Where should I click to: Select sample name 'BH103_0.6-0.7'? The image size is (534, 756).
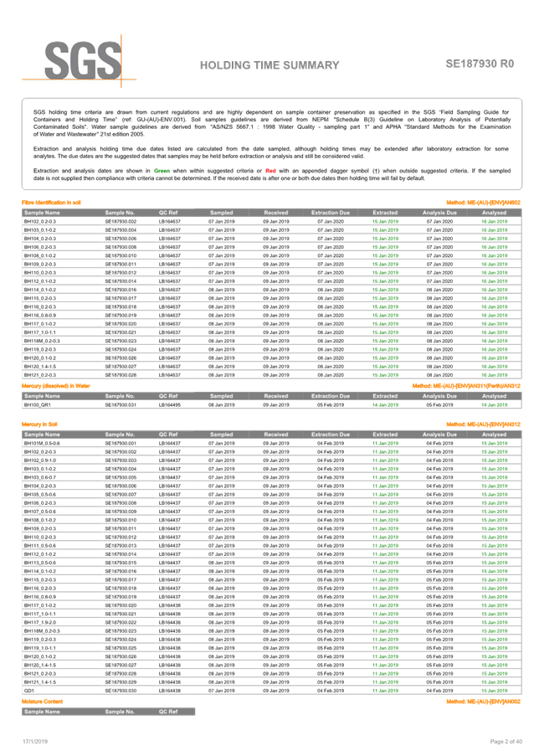pos(40,477)
